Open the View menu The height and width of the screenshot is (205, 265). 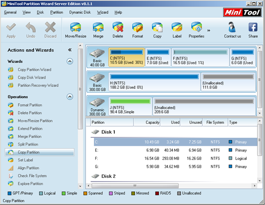26,12
